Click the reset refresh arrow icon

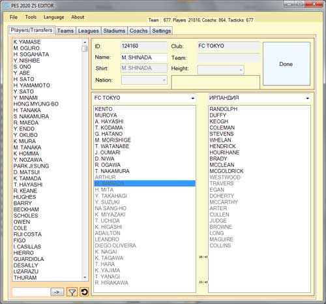pos(84,292)
